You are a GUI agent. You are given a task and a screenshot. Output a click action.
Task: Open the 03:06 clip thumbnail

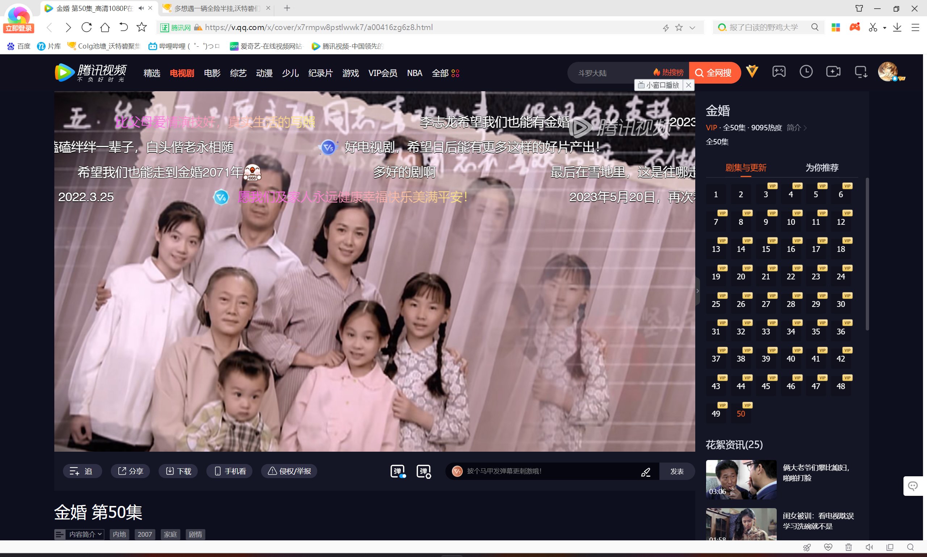741,479
